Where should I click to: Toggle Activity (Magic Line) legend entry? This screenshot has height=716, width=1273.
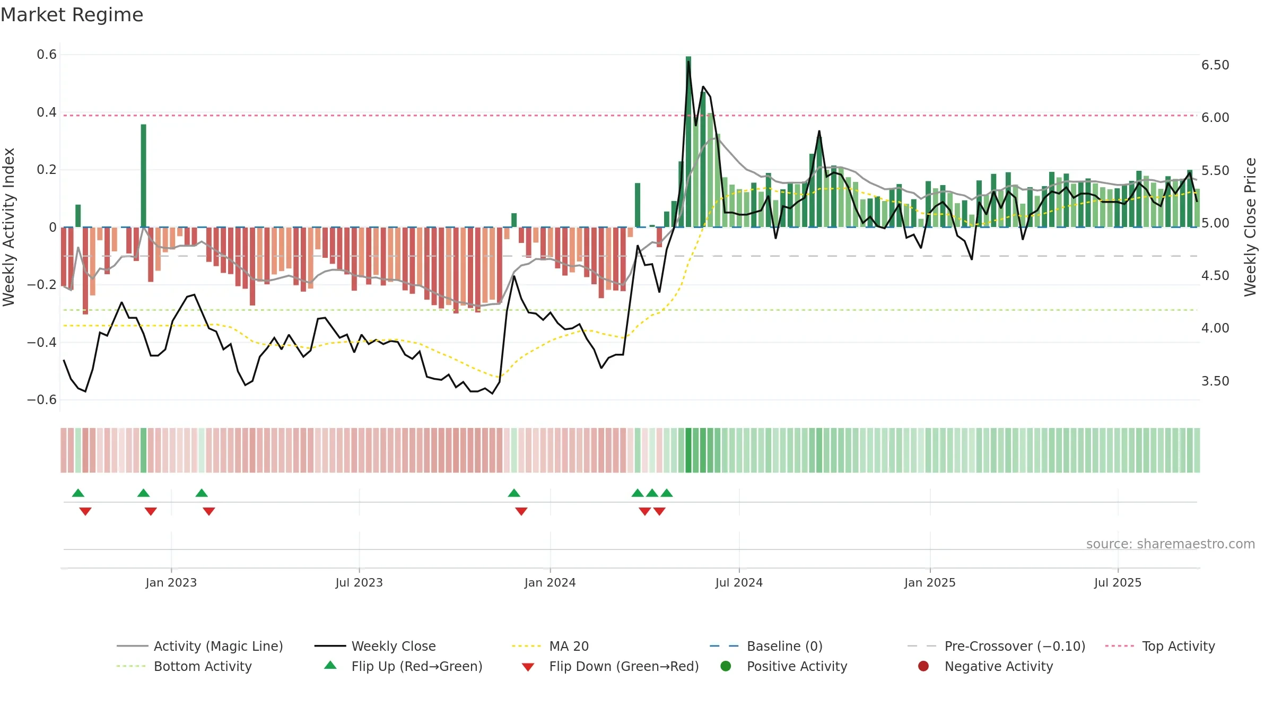click(200, 646)
